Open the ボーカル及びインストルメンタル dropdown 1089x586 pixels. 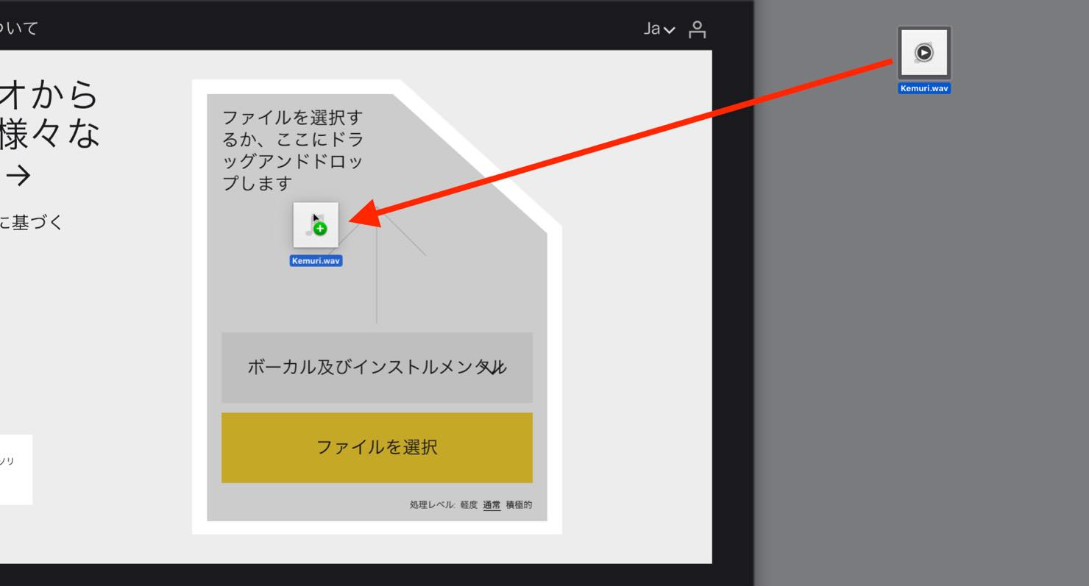(x=377, y=367)
